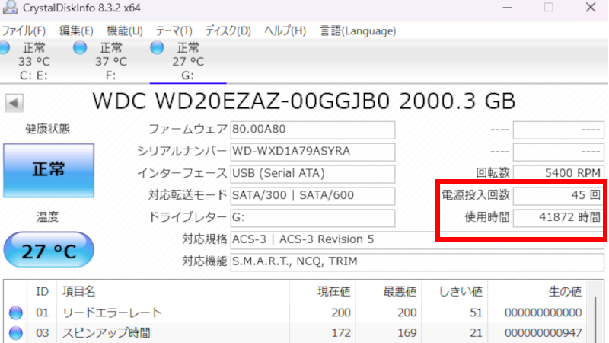609x343 pixels.
Task: Close the CrystalDiskInfo window
Action: point(591,8)
